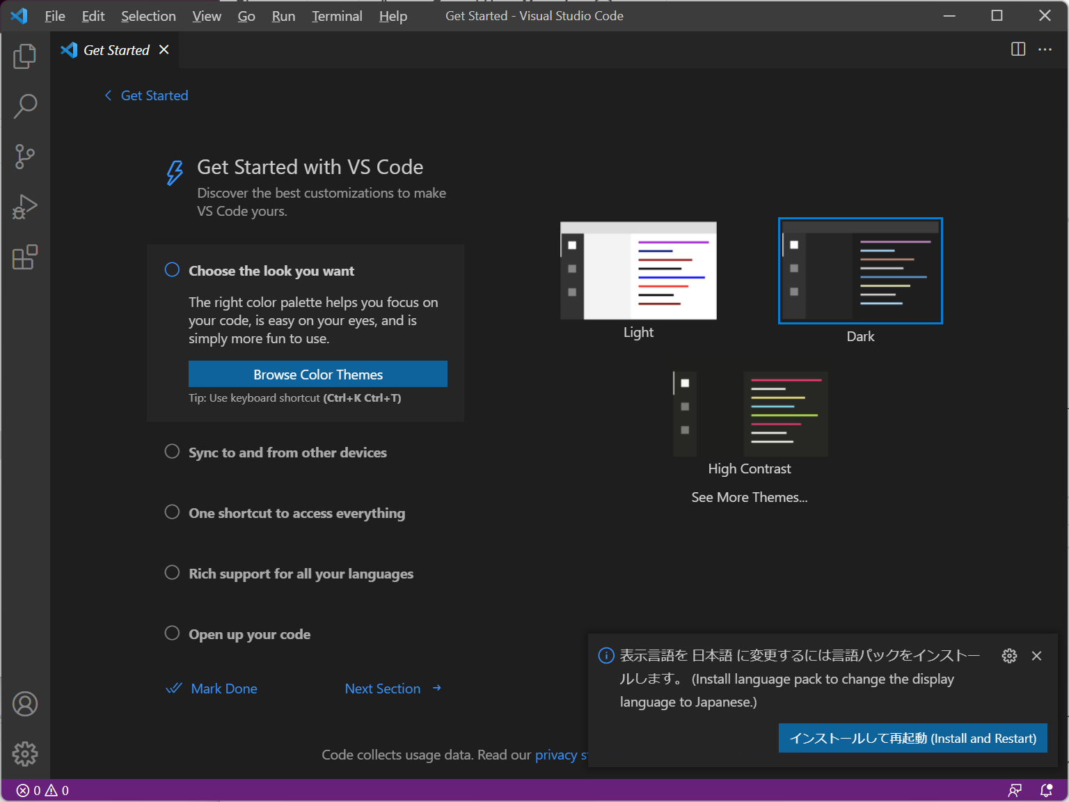Click the Get Started with VS Code heading
The height and width of the screenshot is (802, 1069).
point(310,167)
